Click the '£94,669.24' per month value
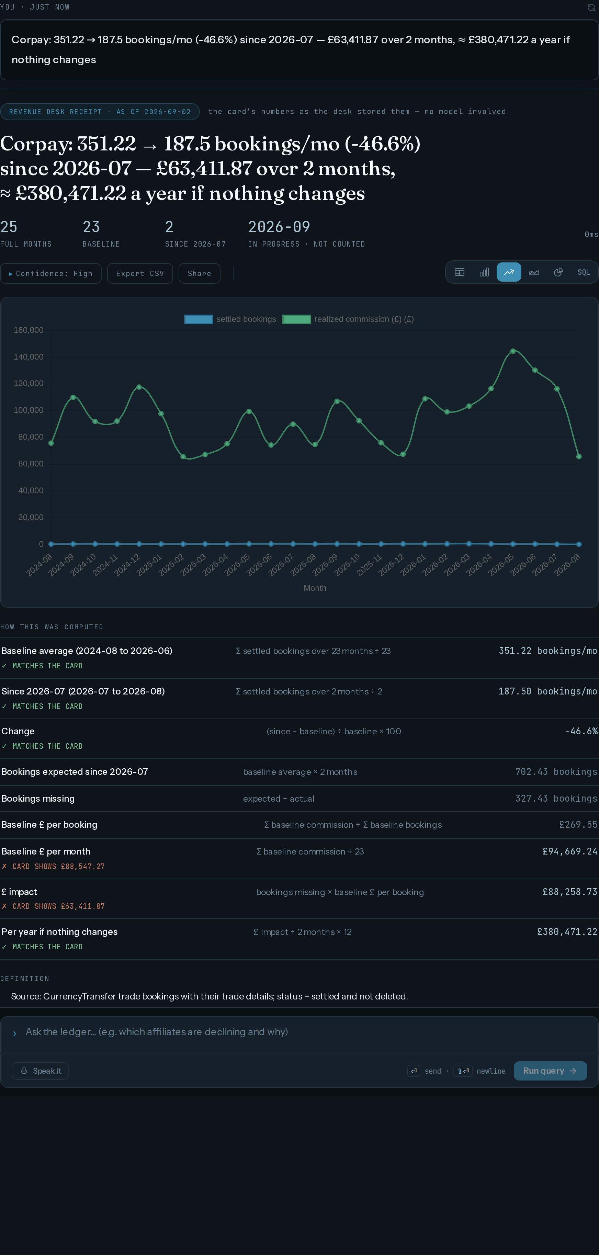Image resolution: width=599 pixels, height=1255 pixels. point(570,852)
